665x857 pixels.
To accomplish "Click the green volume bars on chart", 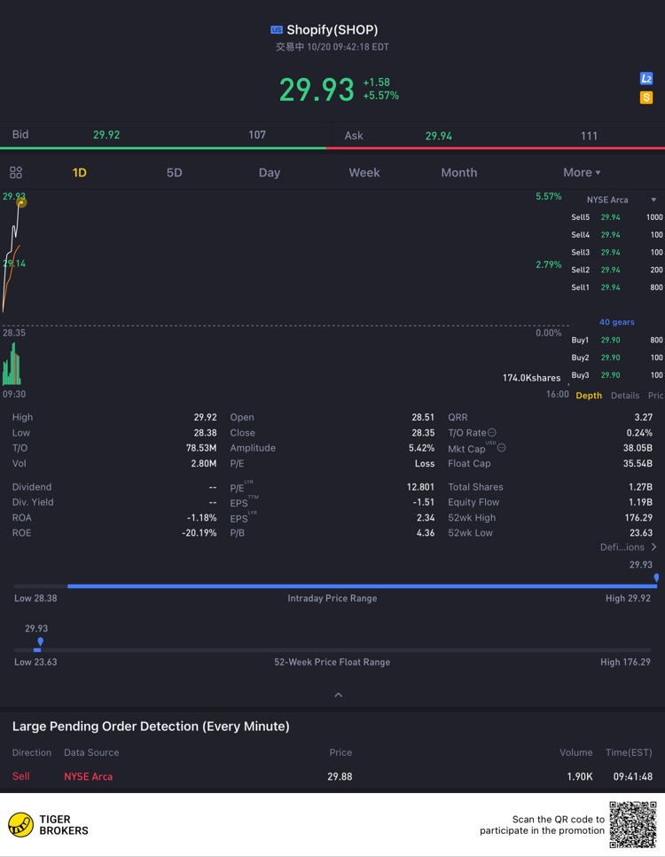I will pyautogui.click(x=12, y=365).
